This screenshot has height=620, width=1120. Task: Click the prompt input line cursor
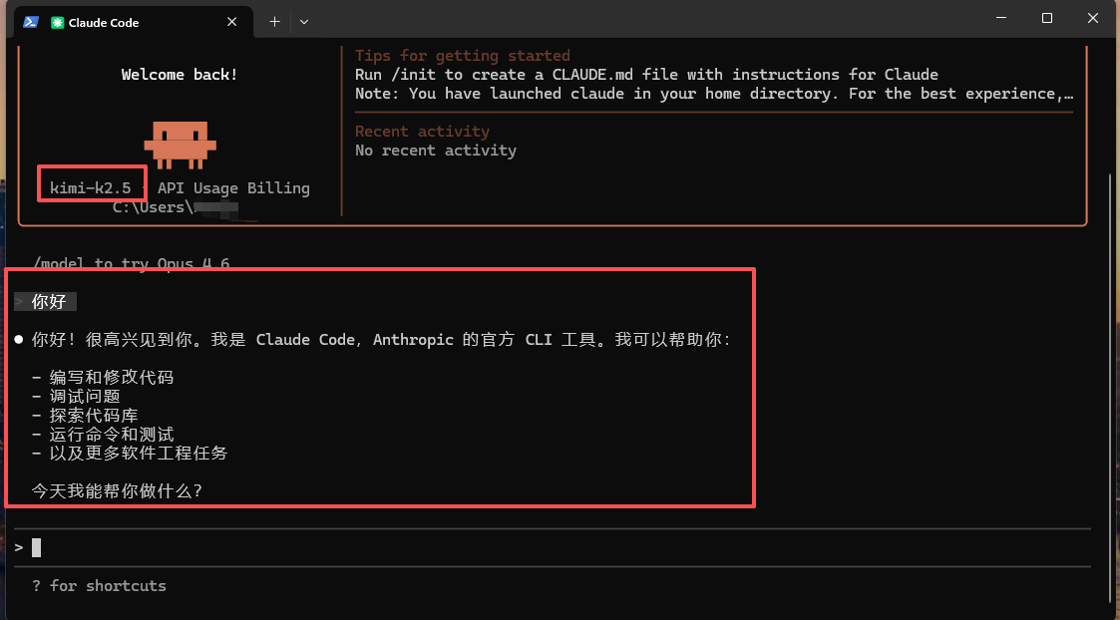click(x=37, y=548)
